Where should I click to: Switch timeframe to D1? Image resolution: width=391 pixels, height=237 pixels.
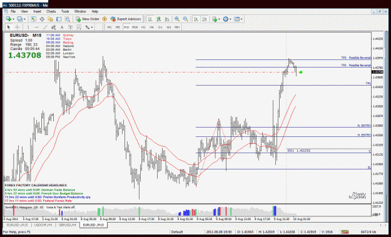160,27
